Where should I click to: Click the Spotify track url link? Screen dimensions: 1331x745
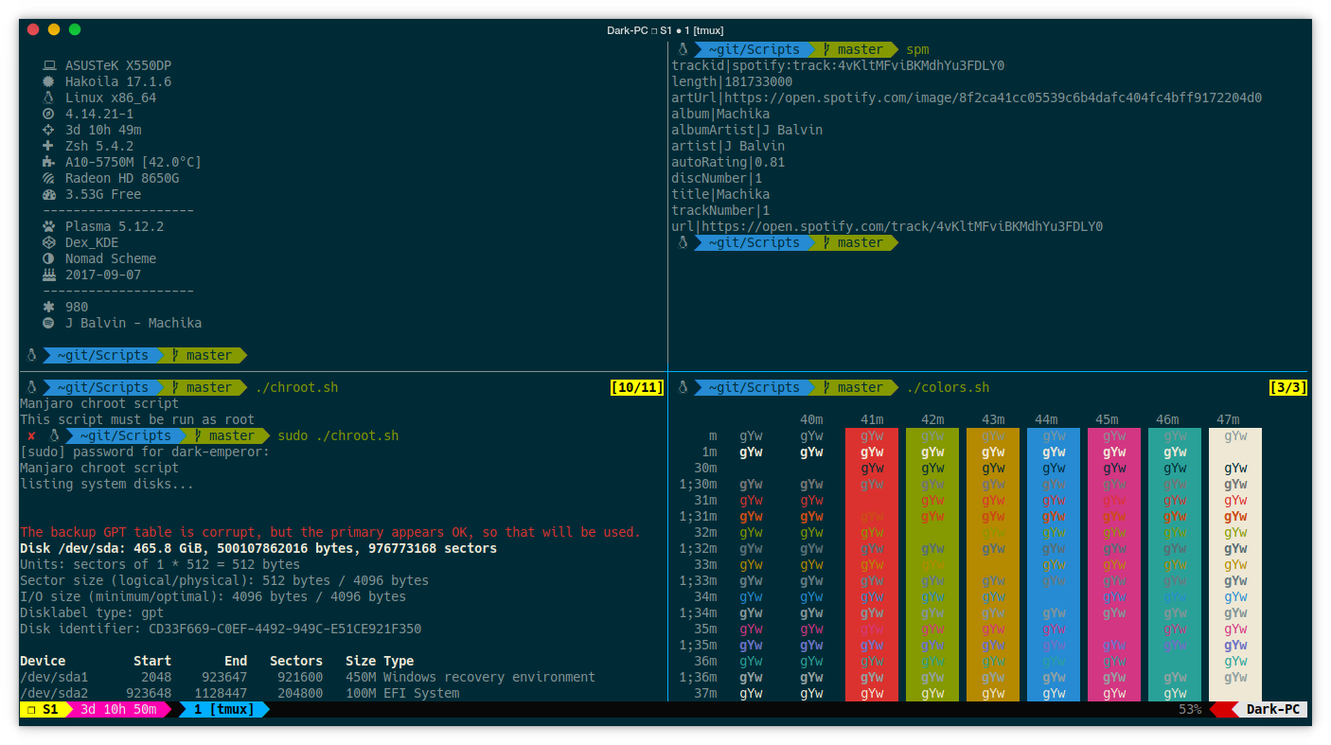(x=902, y=227)
